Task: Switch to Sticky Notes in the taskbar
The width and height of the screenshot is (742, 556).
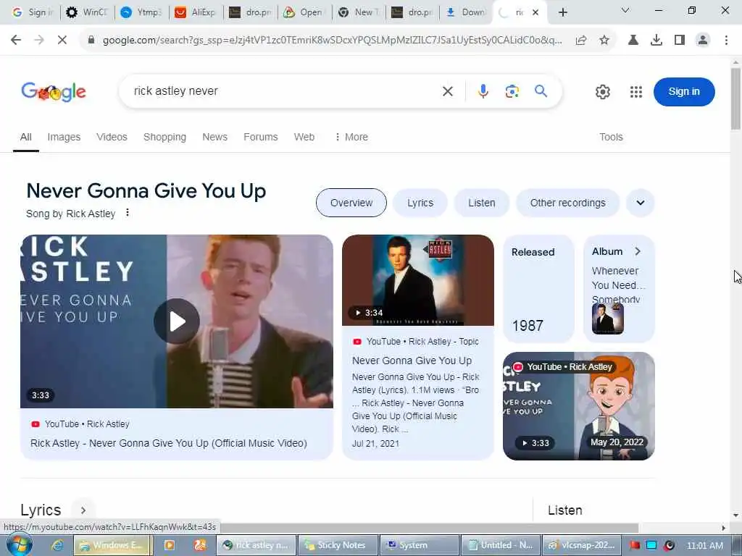Action: [338, 545]
